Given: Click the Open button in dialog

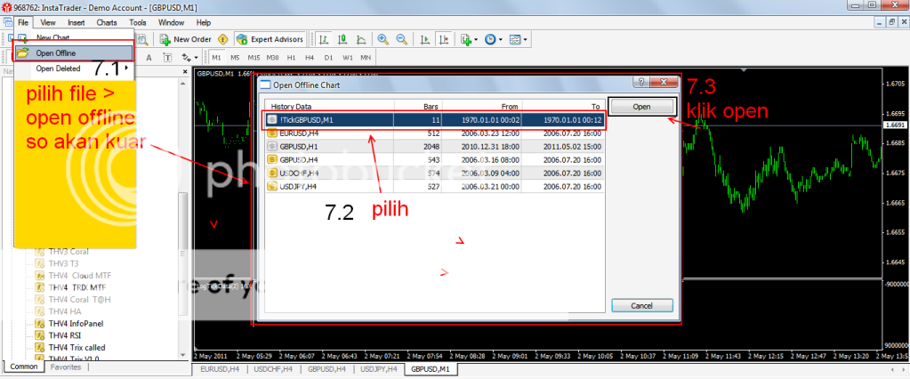Looking at the screenshot, I should [x=641, y=107].
